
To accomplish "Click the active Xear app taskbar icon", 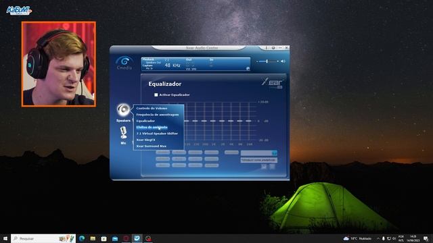I will point(137,238).
